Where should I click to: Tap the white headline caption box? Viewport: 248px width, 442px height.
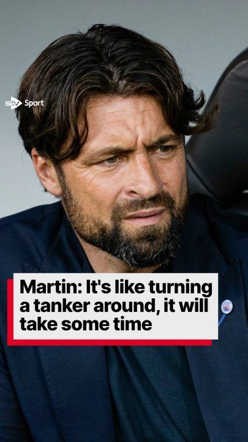coord(116,306)
